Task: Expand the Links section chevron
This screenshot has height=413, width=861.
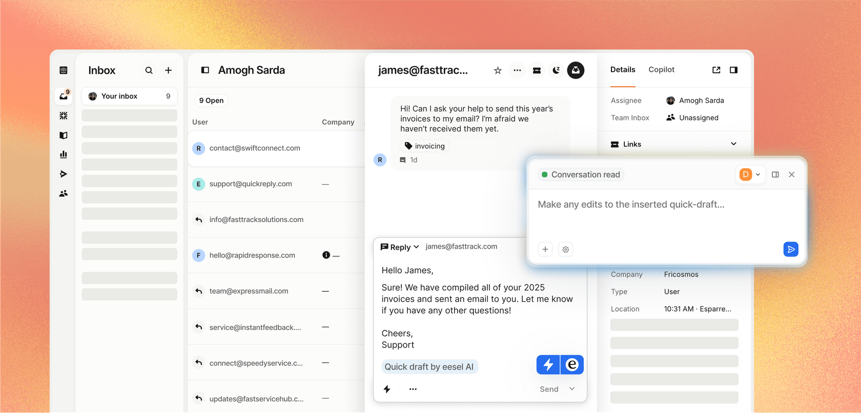Action: 733,144
